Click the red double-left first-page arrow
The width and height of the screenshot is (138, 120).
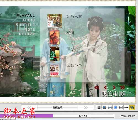tap(97, 87)
